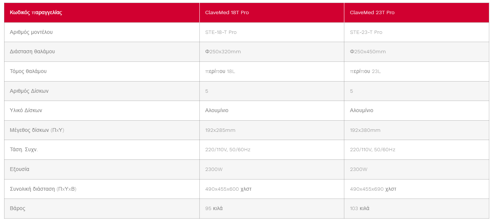The height and width of the screenshot is (222, 493).
Task: Select the περίπου 23L chamber volume cell
Action: pyautogui.click(x=417, y=72)
